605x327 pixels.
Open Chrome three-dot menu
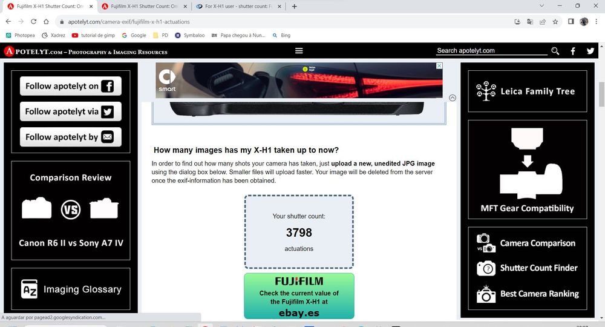pyautogui.click(x=597, y=22)
